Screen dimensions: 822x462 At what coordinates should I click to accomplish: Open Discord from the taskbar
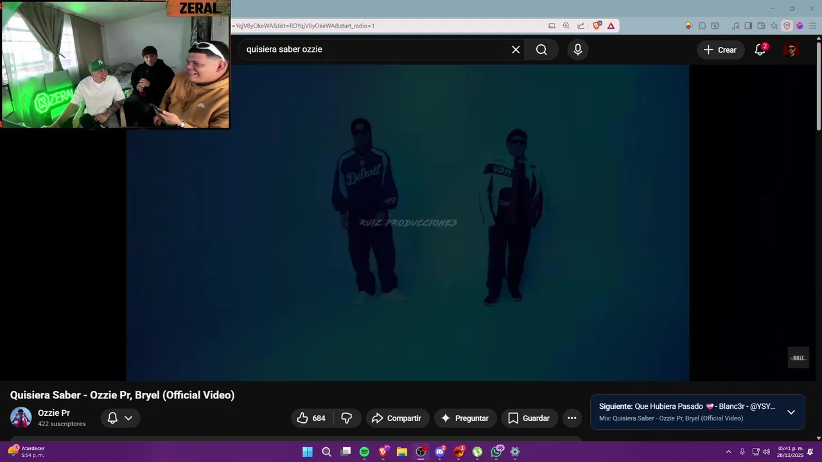click(x=440, y=452)
